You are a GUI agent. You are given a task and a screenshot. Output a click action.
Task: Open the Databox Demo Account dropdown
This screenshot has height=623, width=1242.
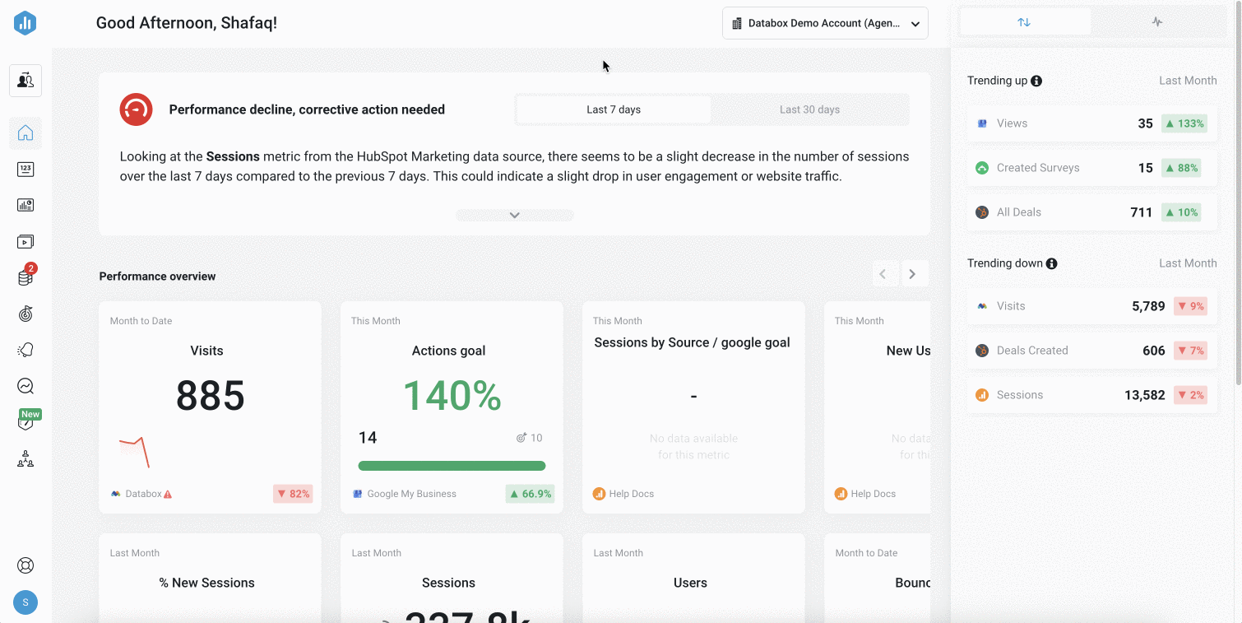click(x=825, y=23)
